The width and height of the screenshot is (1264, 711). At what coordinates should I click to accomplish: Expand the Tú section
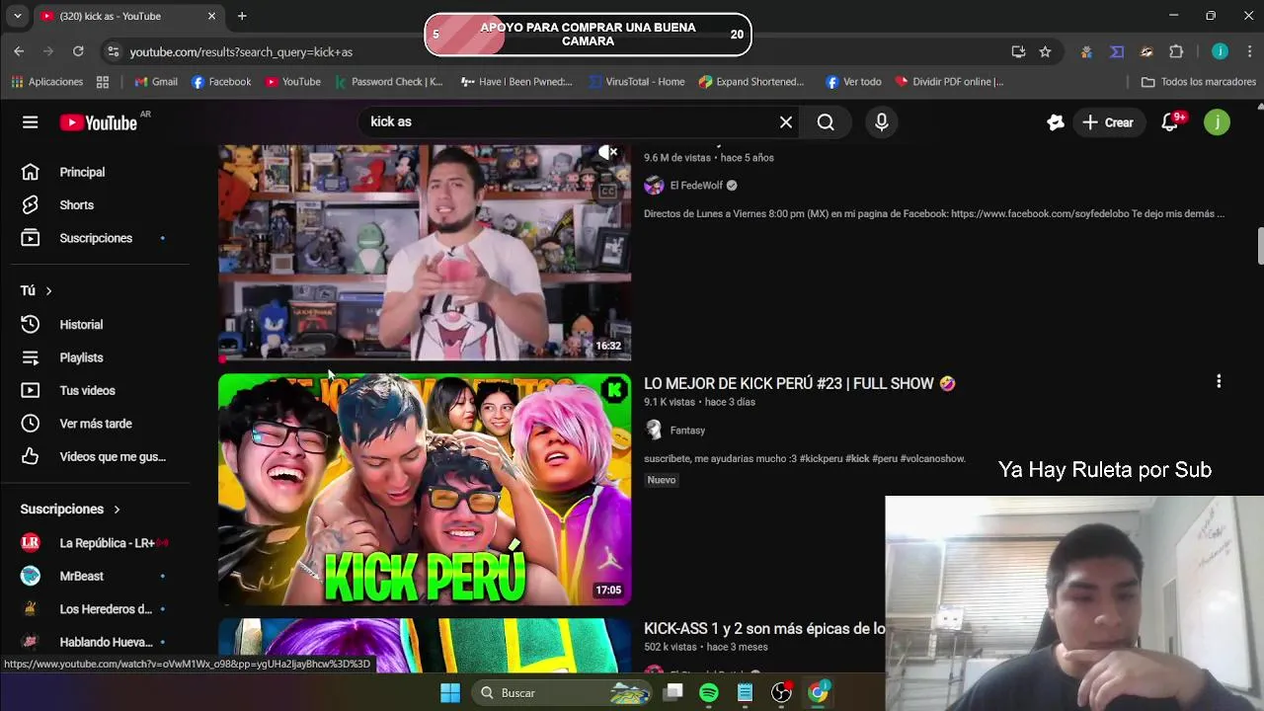pos(37,290)
